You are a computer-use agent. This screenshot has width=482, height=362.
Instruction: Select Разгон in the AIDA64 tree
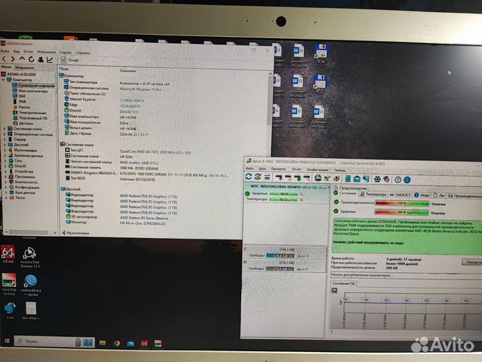tap(21, 107)
